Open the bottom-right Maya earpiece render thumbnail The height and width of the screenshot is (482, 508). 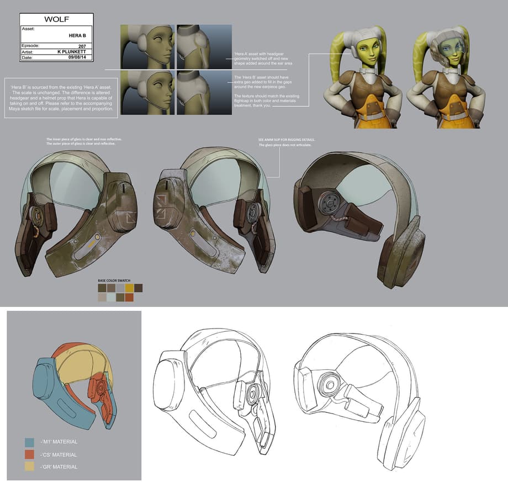coord(204,93)
